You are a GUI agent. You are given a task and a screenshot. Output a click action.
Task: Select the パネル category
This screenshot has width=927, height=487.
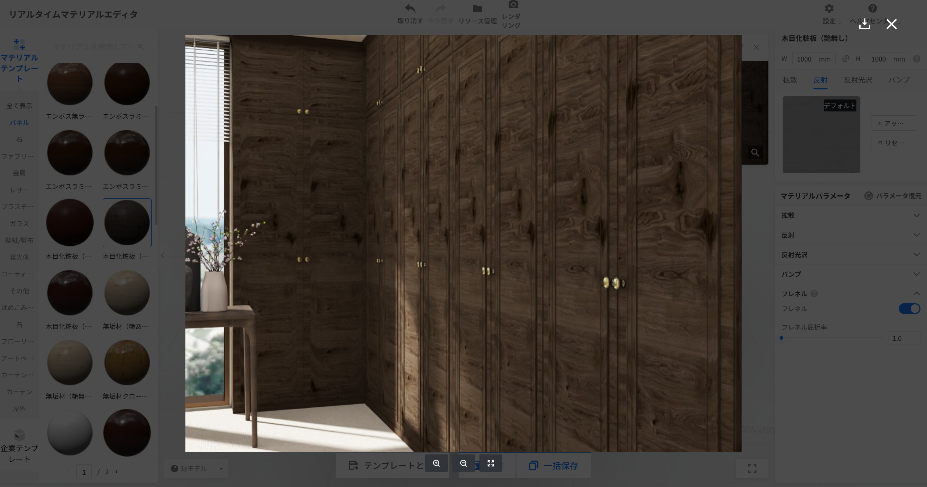click(x=19, y=123)
